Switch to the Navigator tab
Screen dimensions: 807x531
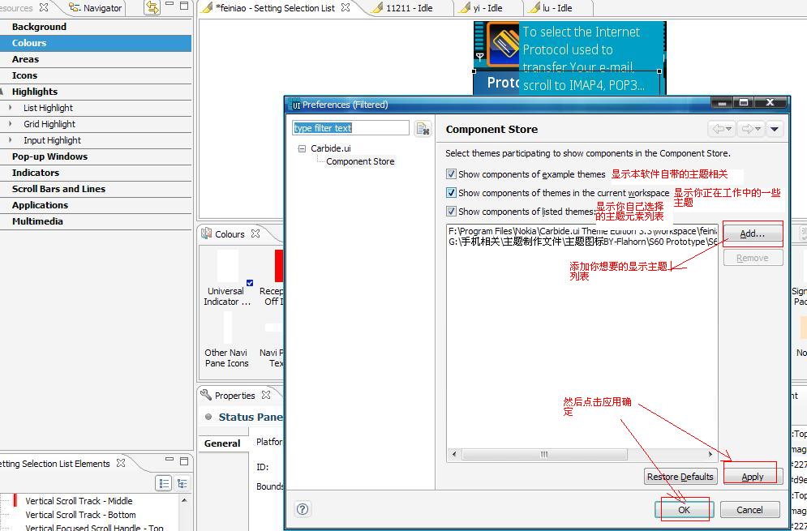tap(97, 8)
